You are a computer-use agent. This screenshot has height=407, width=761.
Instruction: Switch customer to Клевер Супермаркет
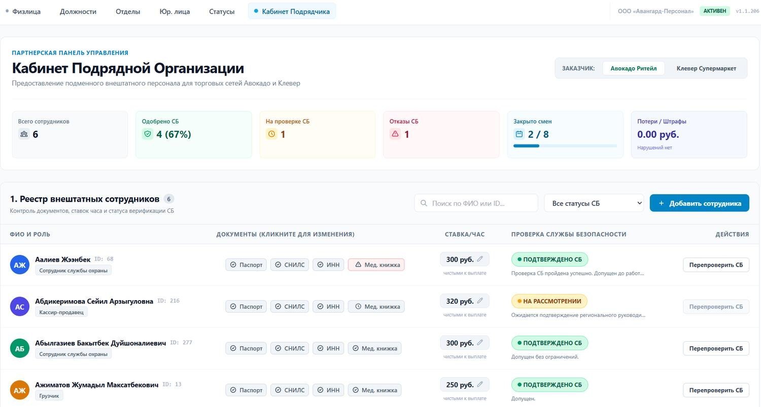tap(706, 68)
